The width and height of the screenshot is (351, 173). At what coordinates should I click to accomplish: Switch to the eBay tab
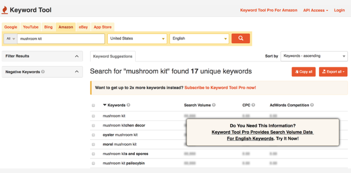click(x=83, y=27)
